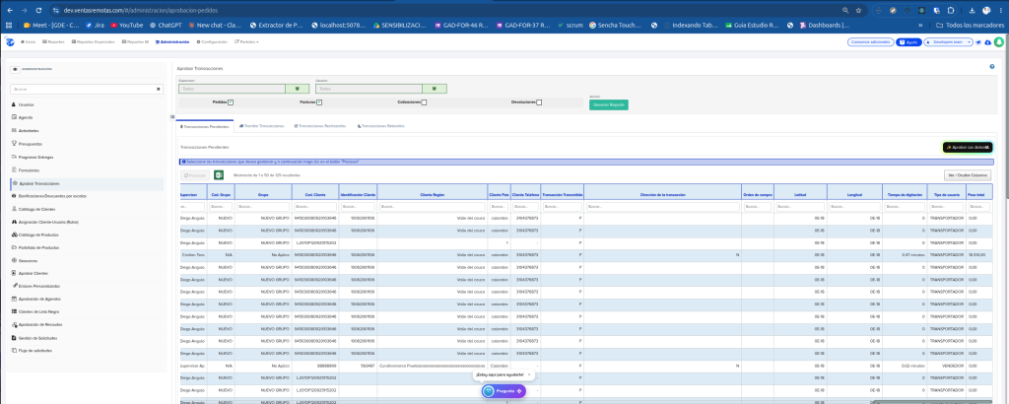Bookmark this page with the star icon
The width and height of the screenshot is (1009, 404).
[x=858, y=11]
